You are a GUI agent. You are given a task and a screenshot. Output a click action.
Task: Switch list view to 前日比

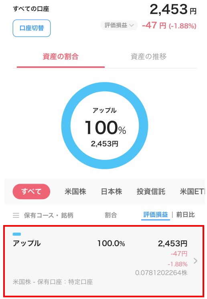point(185,215)
